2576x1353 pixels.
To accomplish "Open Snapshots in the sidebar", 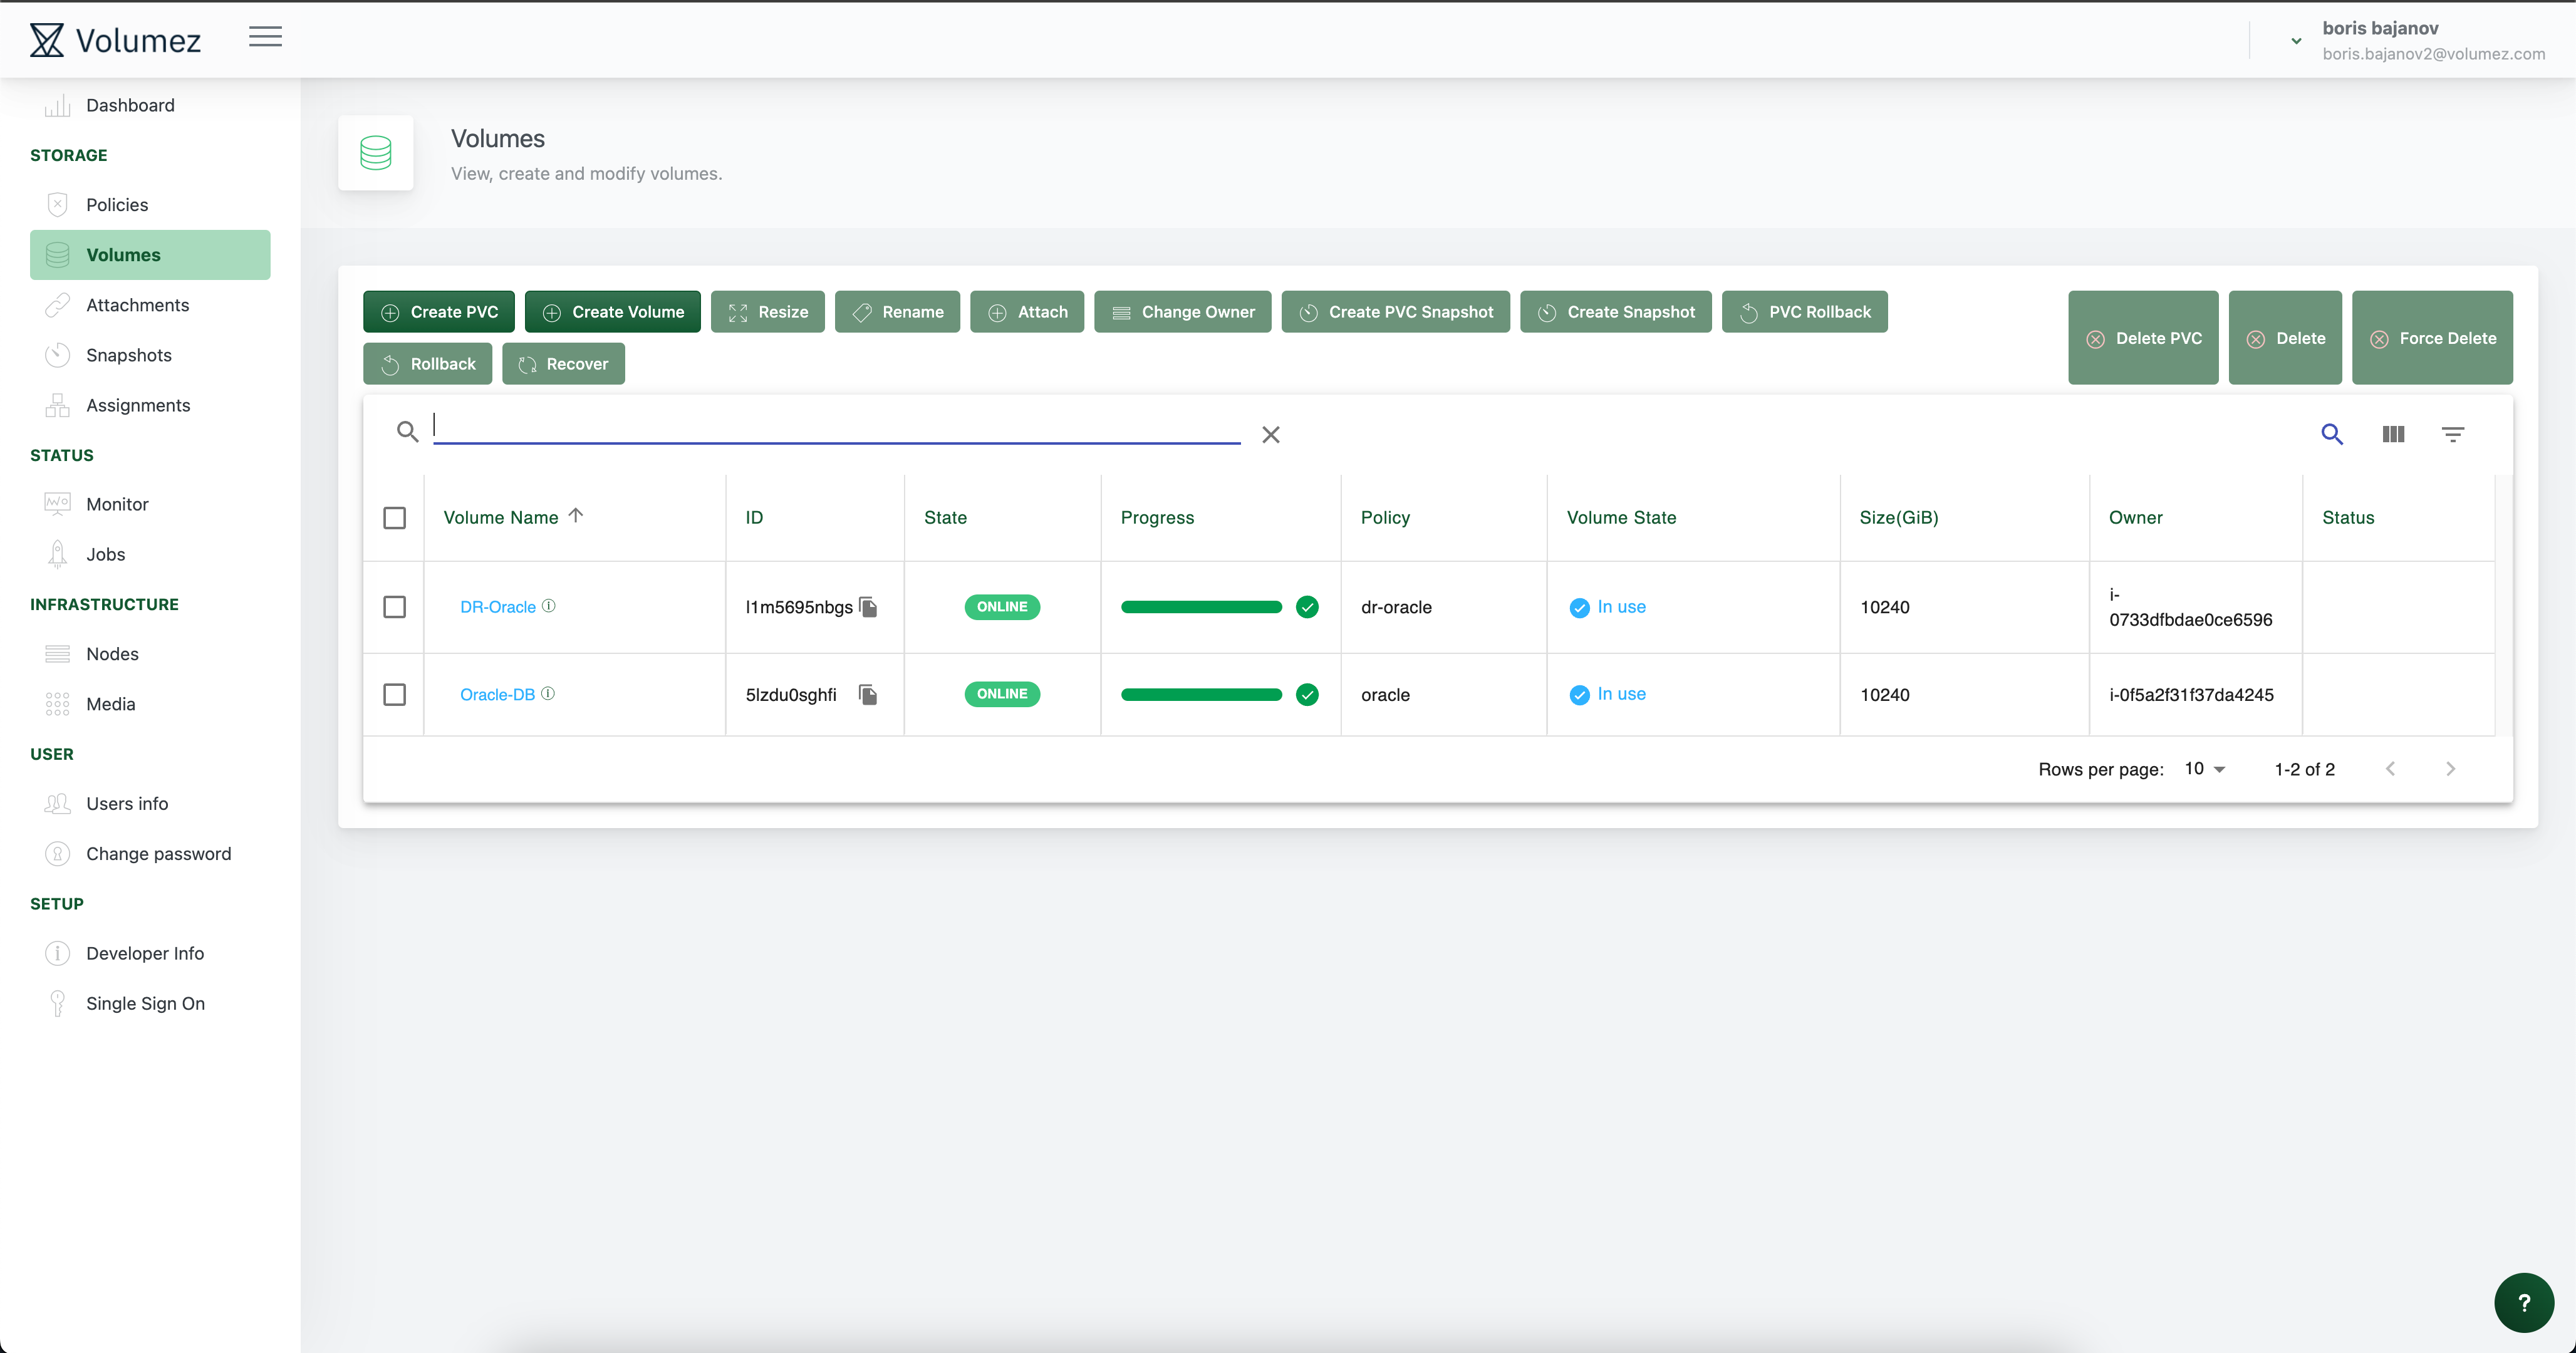I will click(128, 355).
